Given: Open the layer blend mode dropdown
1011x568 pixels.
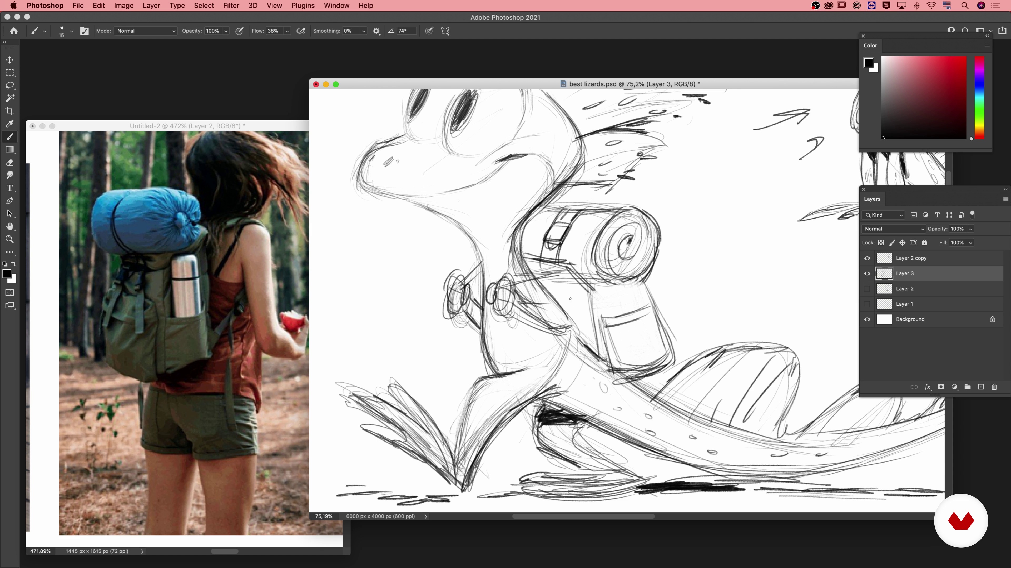Looking at the screenshot, I should tap(894, 229).
